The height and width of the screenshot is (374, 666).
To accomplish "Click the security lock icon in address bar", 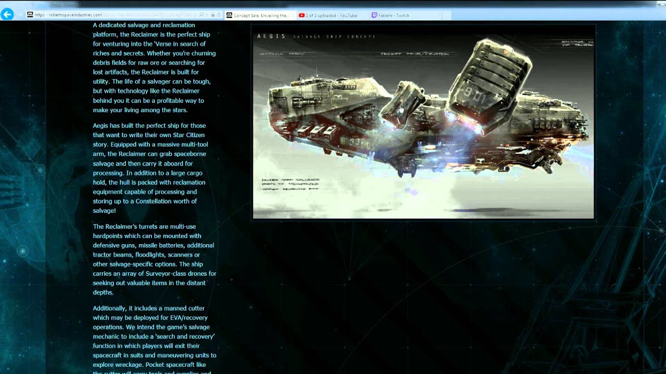I will (213, 15).
